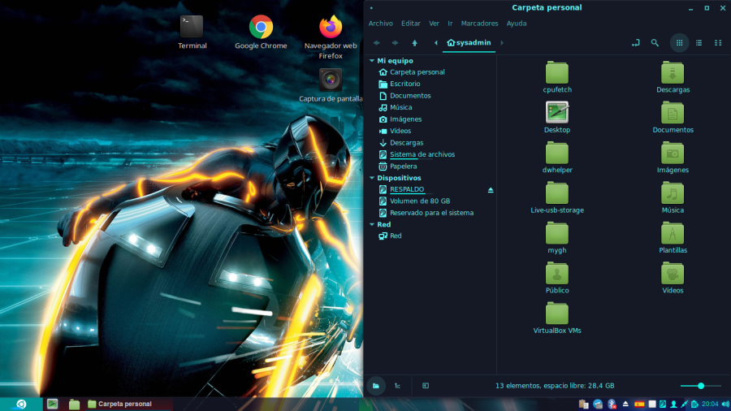Select the VirtualBox VMs folder
This screenshot has height=411, width=731.
point(557,314)
